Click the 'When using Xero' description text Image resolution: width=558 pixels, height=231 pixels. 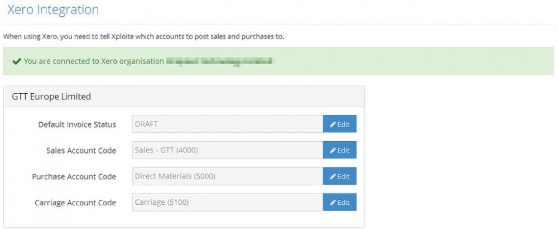pos(143,37)
